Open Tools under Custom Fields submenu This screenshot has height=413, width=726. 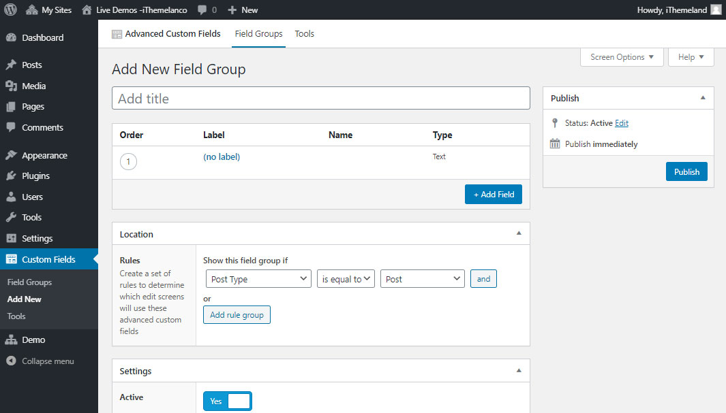(16, 316)
